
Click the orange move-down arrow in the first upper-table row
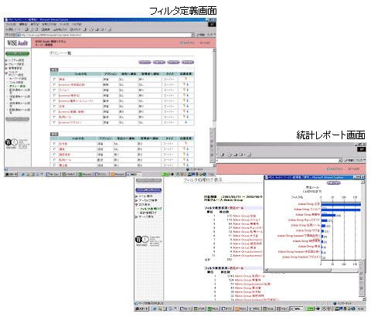[x=185, y=79]
